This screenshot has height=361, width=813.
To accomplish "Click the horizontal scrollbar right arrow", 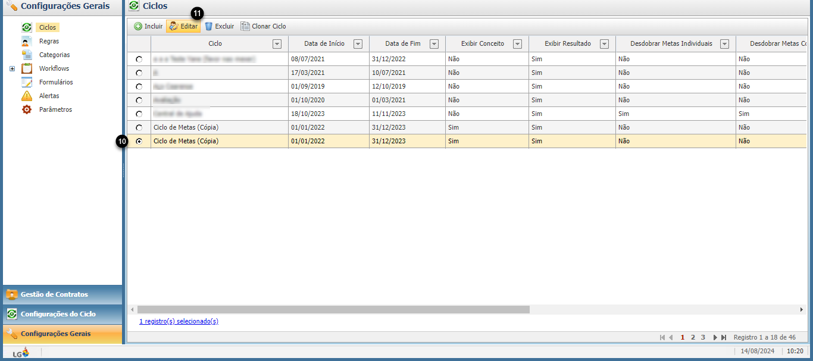I will tap(801, 309).
